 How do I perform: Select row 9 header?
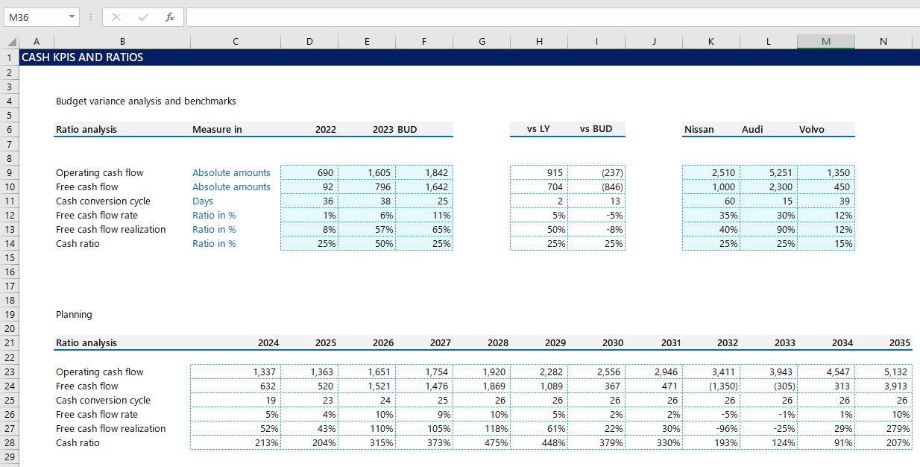(x=9, y=172)
